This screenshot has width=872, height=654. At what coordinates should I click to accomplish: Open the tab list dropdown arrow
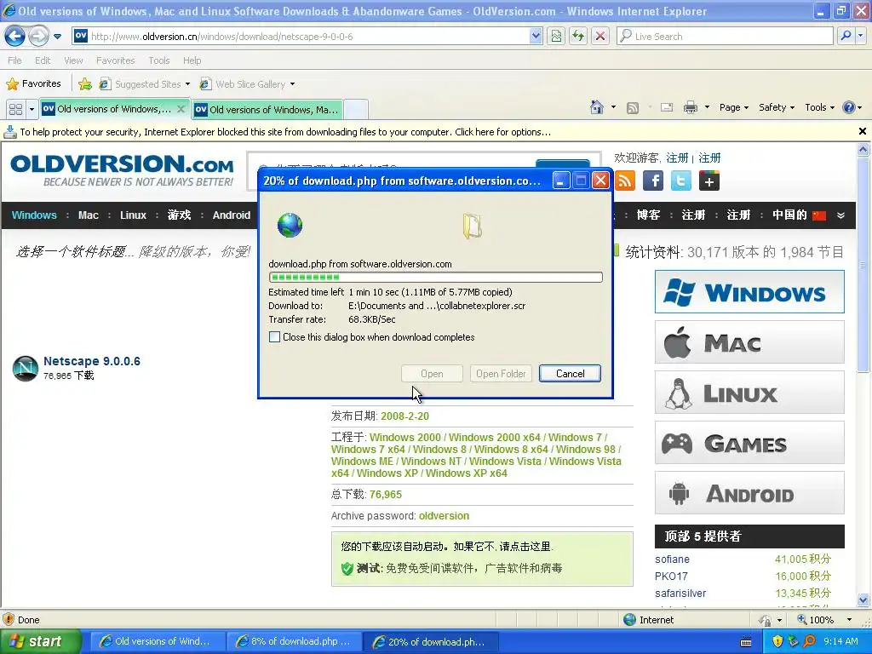[32, 109]
